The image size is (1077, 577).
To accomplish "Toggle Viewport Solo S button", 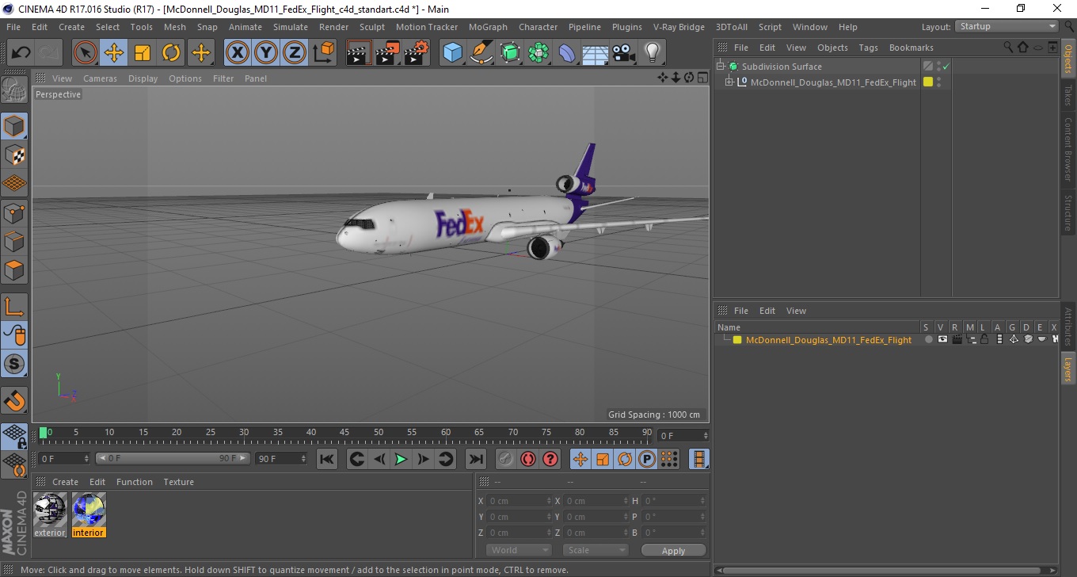I will tap(14, 365).
